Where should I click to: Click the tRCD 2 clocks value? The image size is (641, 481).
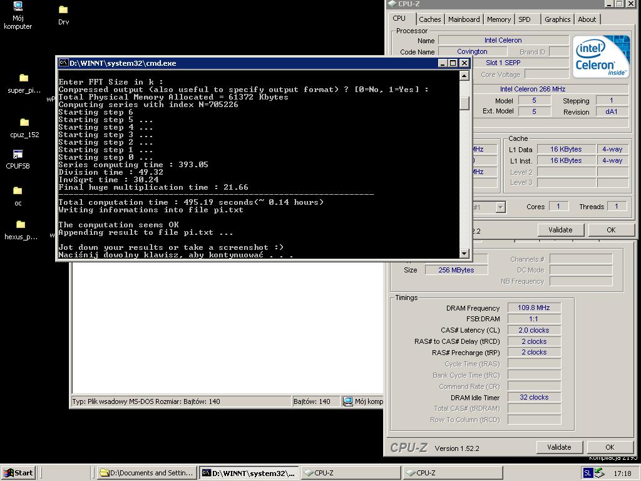(534, 341)
